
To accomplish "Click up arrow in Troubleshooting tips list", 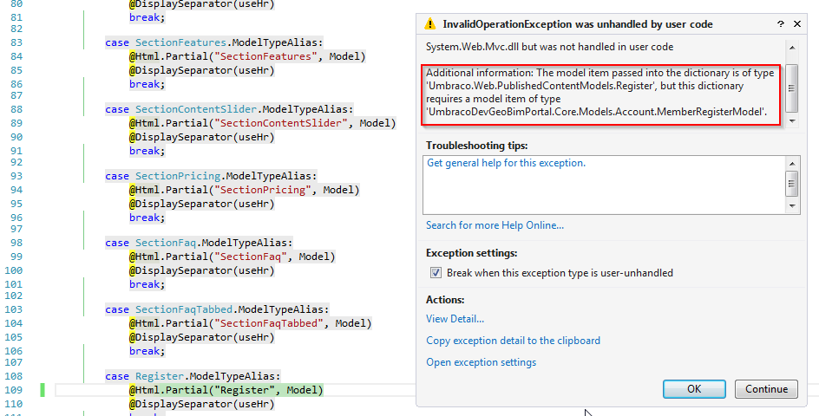I will tap(792, 163).
